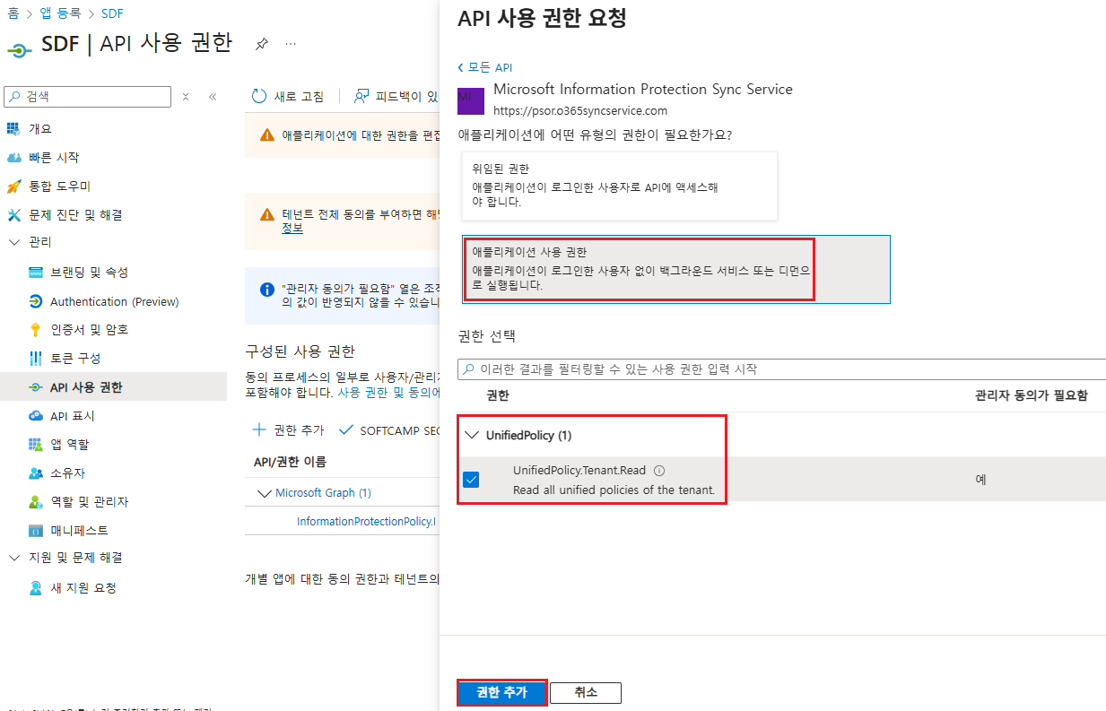Click the plus icon for 권한 추가

tap(259, 430)
